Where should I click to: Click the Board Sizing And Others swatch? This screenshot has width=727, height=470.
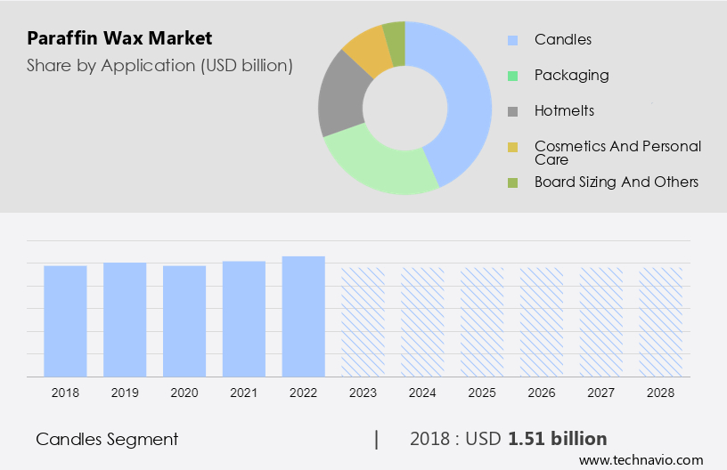tap(512, 182)
